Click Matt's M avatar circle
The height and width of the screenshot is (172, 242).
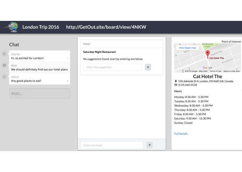click(x=4, y=65)
